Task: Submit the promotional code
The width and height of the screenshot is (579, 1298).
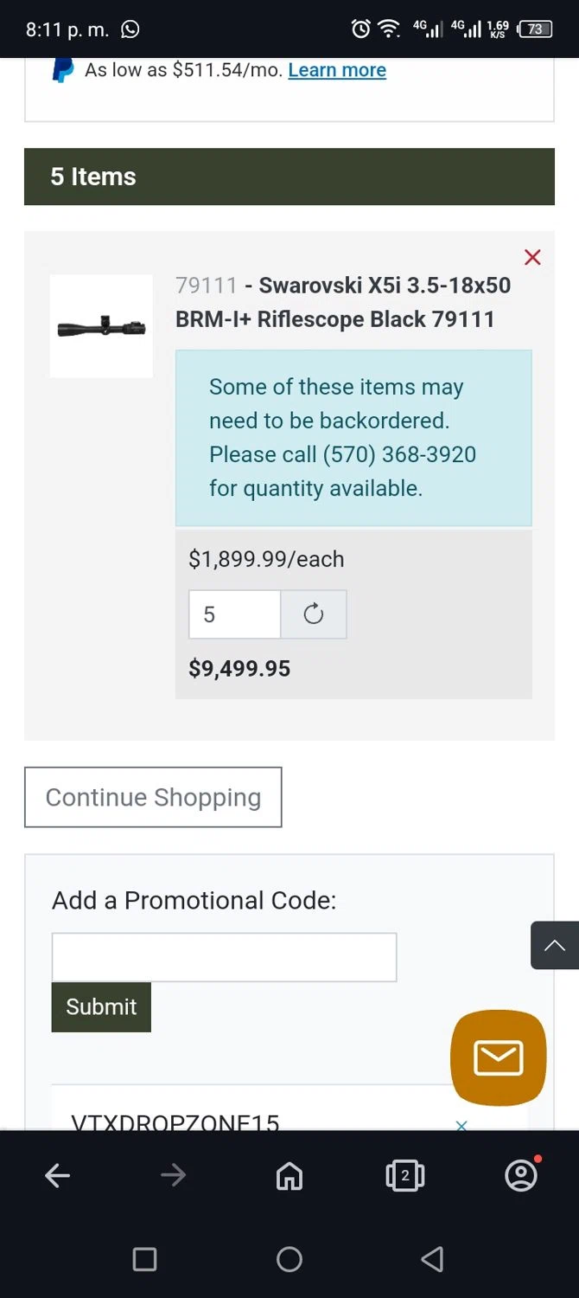Action: point(101,1006)
